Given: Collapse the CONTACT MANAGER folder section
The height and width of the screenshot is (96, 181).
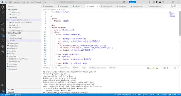Looking at the screenshot, I should pos(14,33).
